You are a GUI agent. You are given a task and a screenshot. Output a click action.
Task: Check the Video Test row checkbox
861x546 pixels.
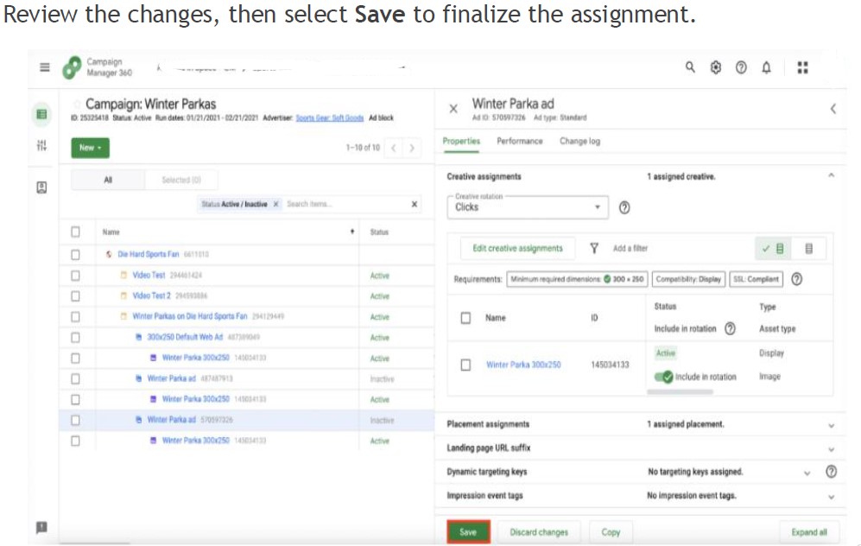[x=75, y=276]
